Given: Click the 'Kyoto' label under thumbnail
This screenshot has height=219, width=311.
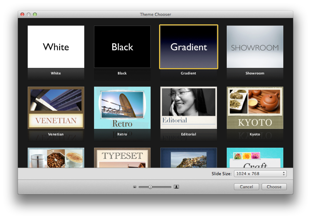Looking at the screenshot, I should click(x=255, y=134).
